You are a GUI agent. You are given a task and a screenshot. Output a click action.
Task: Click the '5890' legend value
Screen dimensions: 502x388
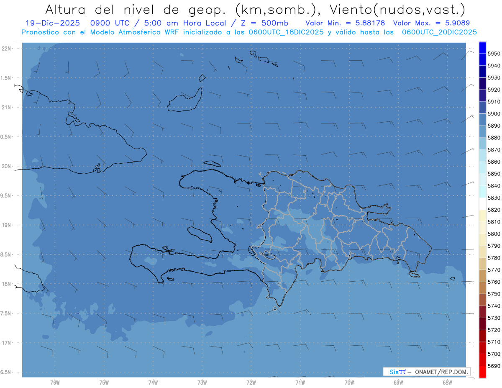click(494, 126)
